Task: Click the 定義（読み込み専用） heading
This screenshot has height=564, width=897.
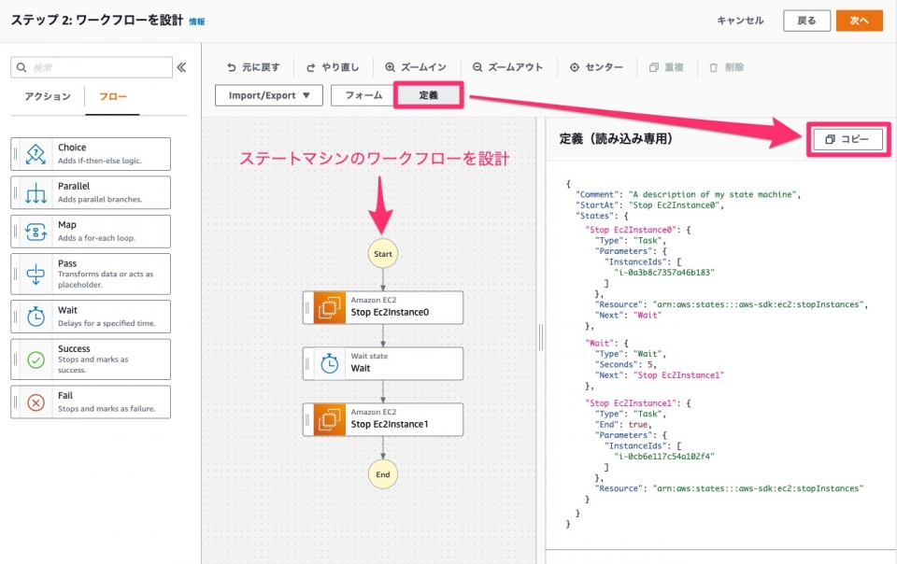Action: 616,139
